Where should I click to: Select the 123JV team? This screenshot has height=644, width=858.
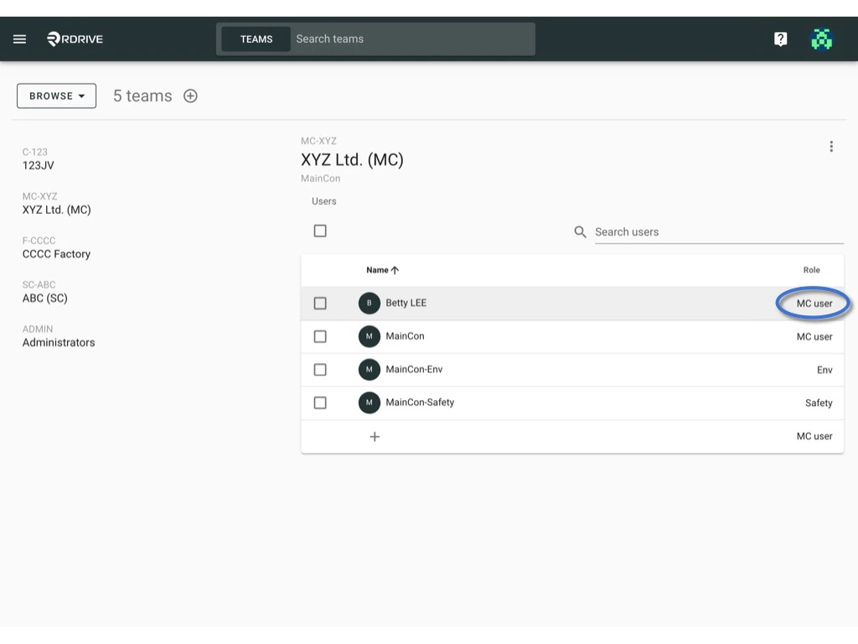click(40, 164)
